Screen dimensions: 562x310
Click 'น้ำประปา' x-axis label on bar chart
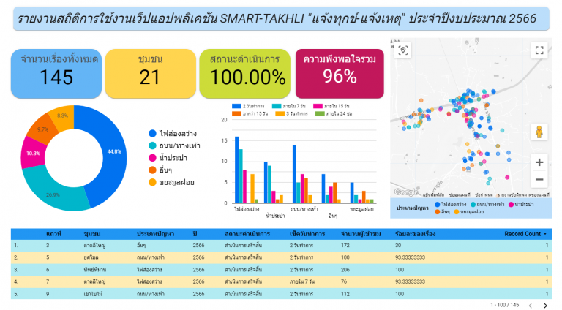(275, 216)
